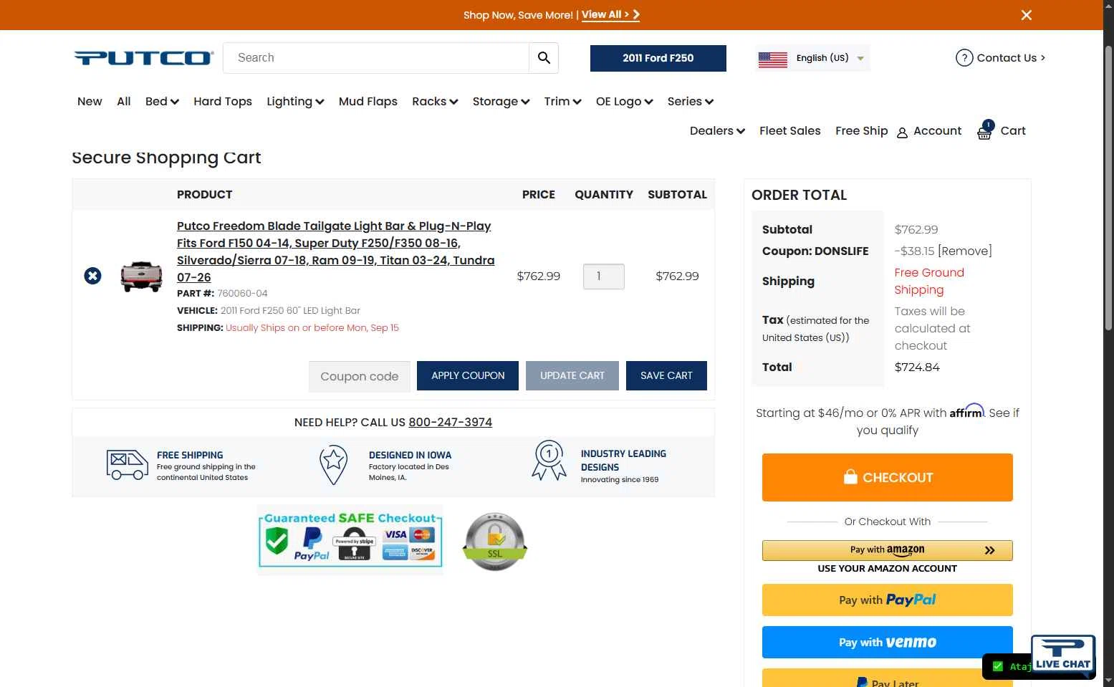Screen dimensions: 1114x687
Task: Open Fleet Sales page
Action: (790, 131)
